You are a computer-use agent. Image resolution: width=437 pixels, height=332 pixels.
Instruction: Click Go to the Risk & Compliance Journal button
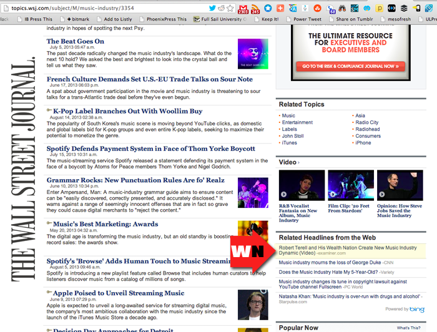[x=350, y=66]
